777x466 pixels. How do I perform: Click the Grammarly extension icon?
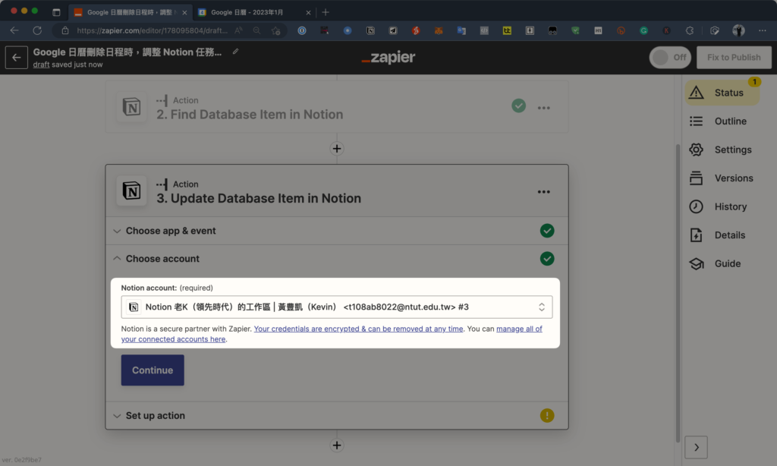click(x=643, y=30)
